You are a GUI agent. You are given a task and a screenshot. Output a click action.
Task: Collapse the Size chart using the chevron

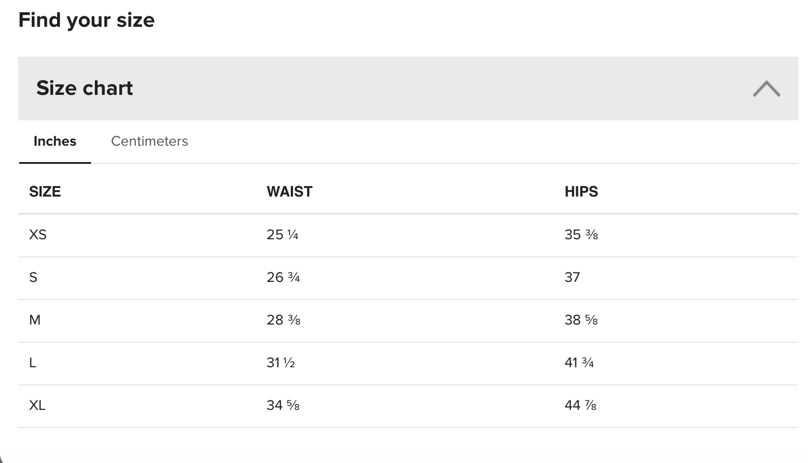point(766,88)
